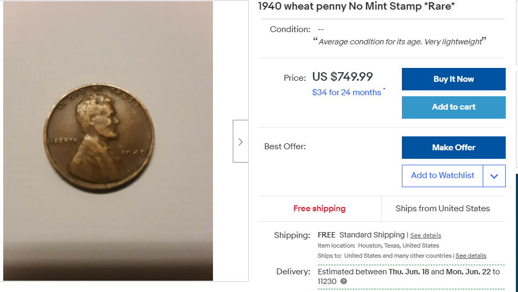Click the Ships from United States text
Viewport: 518px width, 292px height.
[x=443, y=209]
